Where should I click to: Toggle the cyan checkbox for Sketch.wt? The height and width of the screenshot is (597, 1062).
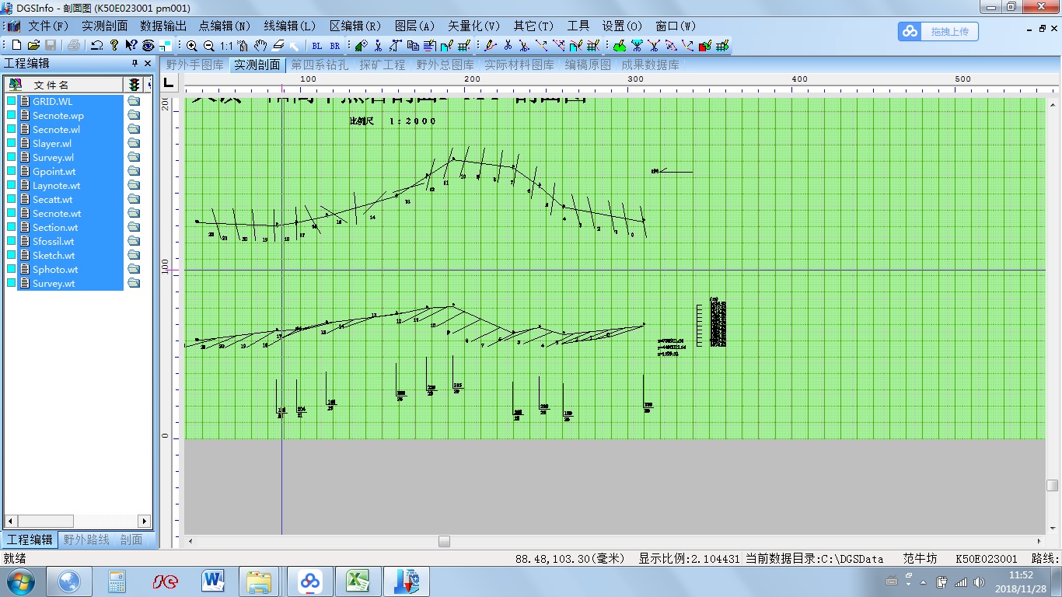(12, 255)
